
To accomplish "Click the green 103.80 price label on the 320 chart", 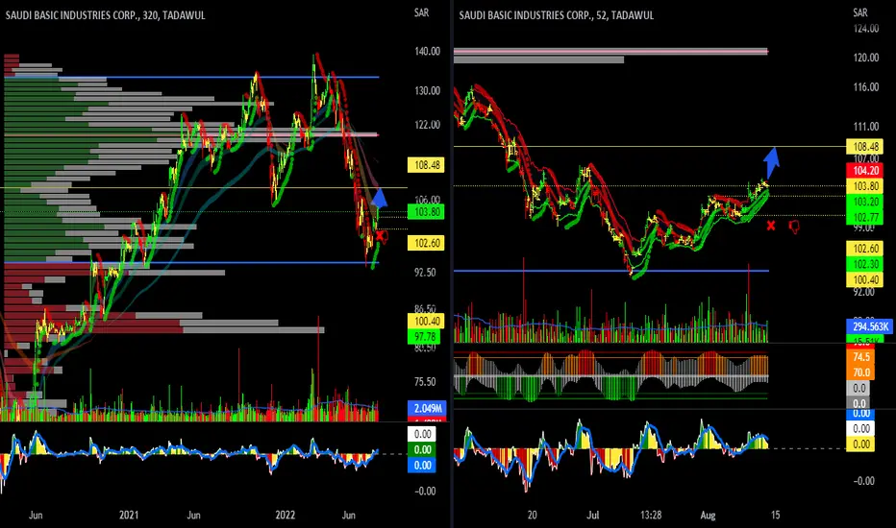I will pos(427,212).
